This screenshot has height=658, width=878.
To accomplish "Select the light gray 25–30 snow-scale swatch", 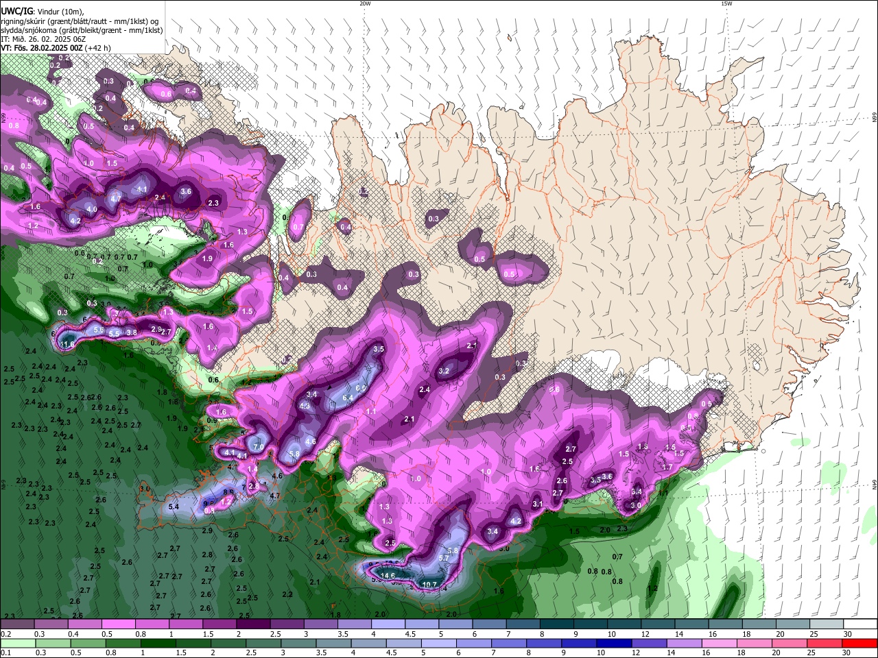I will 827,624.
